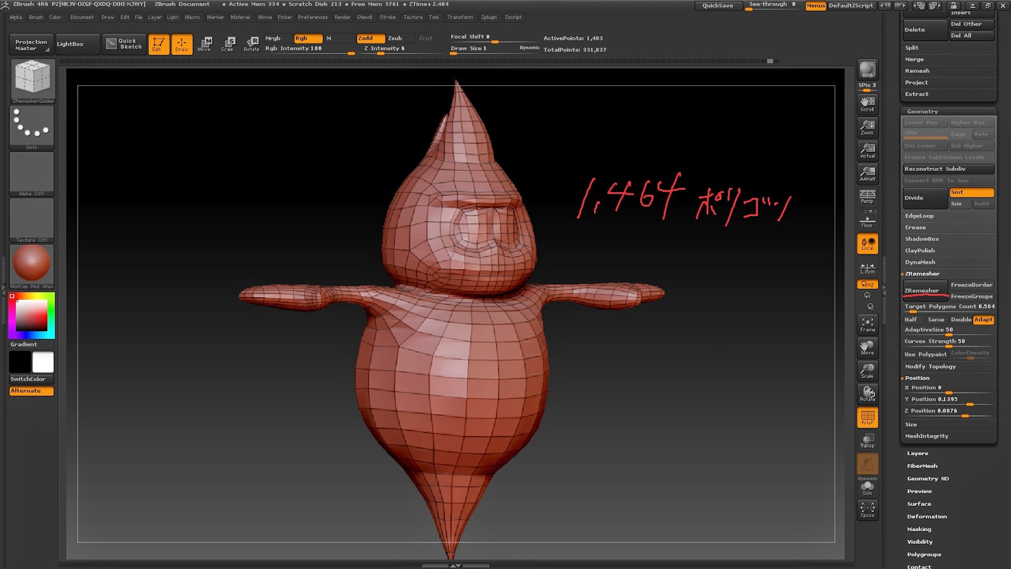Image resolution: width=1011 pixels, height=569 pixels.
Task: Click the Rotate view icon on right shelf
Action: click(x=868, y=395)
